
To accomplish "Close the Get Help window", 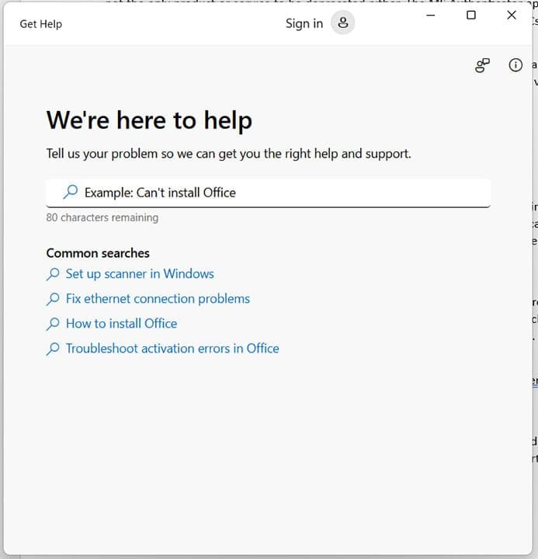I will (x=512, y=16).
